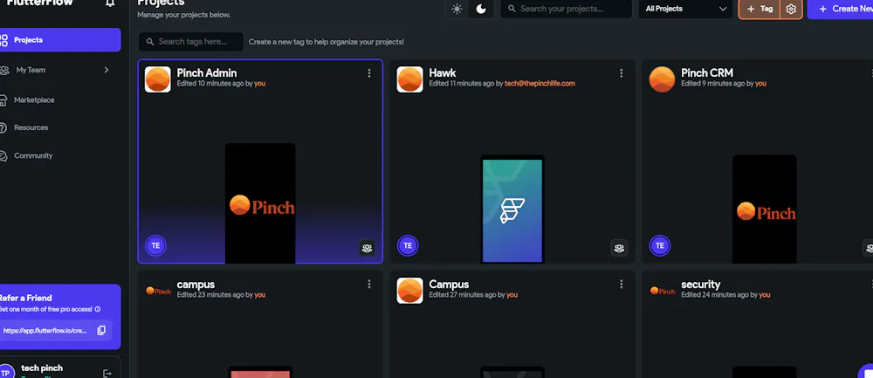
Task: Open the notifications bell
Action: click(x=110, y=3)
